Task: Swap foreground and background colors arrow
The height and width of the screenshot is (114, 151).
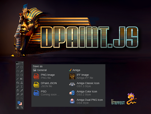Action: click(x=21, y=107)
